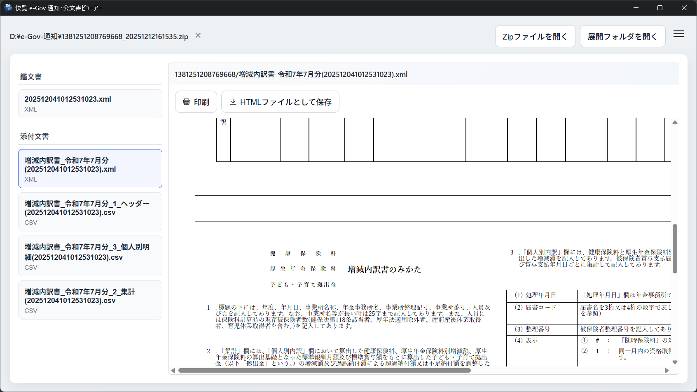
Task: Open the 1_ヘッダー CSV attachment
Action: pos(90,212)
